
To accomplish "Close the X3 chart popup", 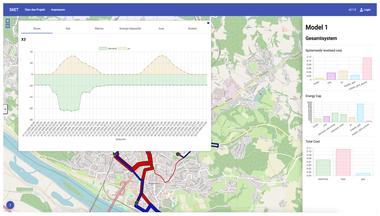I will 208,23.
